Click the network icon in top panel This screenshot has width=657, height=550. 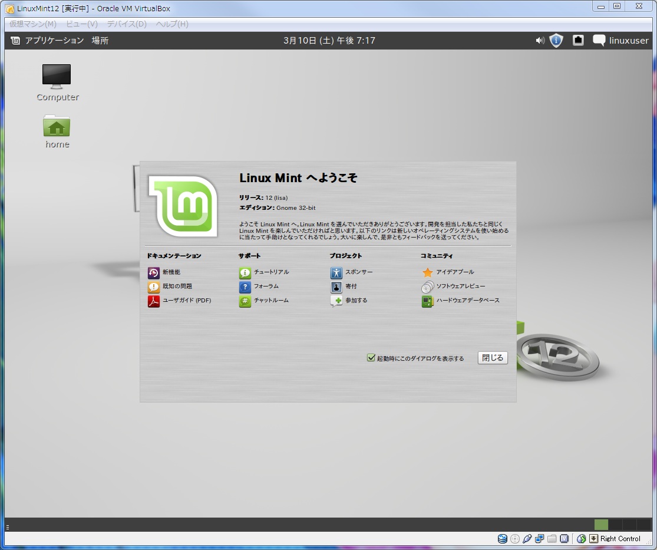coord(578,41)
